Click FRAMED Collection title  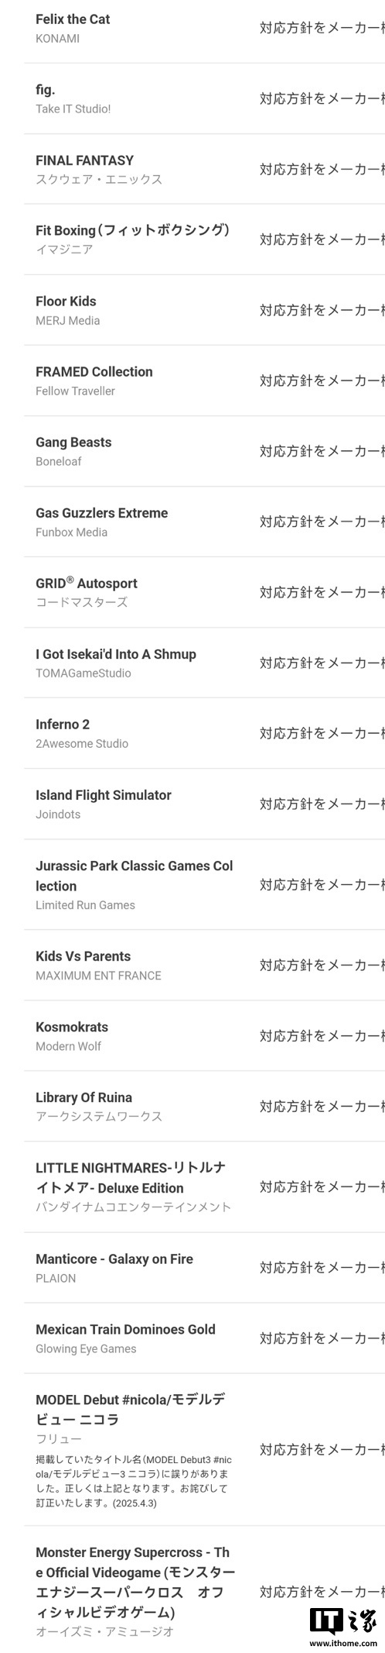click(x=94, y=372)
